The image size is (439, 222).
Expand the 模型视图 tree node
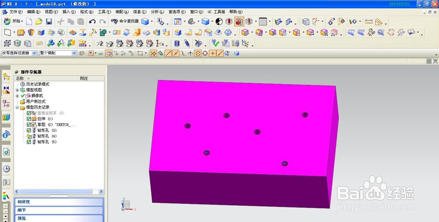17,90
